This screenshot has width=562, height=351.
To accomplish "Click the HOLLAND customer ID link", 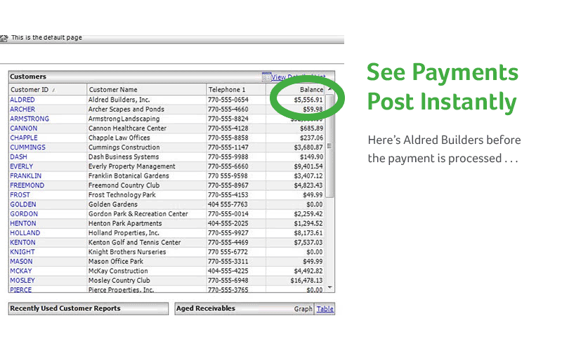I will (x=25, y=232).
